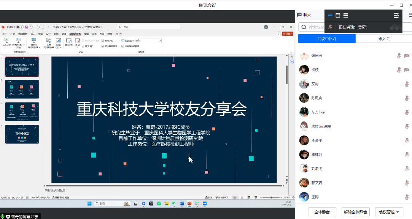Click the Record slideshow icon
This screenshot has height=219, width=412.
coord(77,40)
